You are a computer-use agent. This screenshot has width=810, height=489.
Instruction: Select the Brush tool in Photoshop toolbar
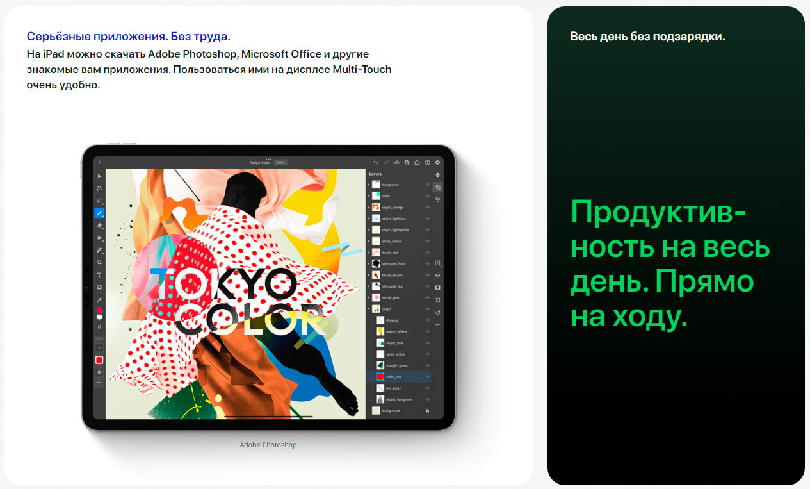coord(99,213)
